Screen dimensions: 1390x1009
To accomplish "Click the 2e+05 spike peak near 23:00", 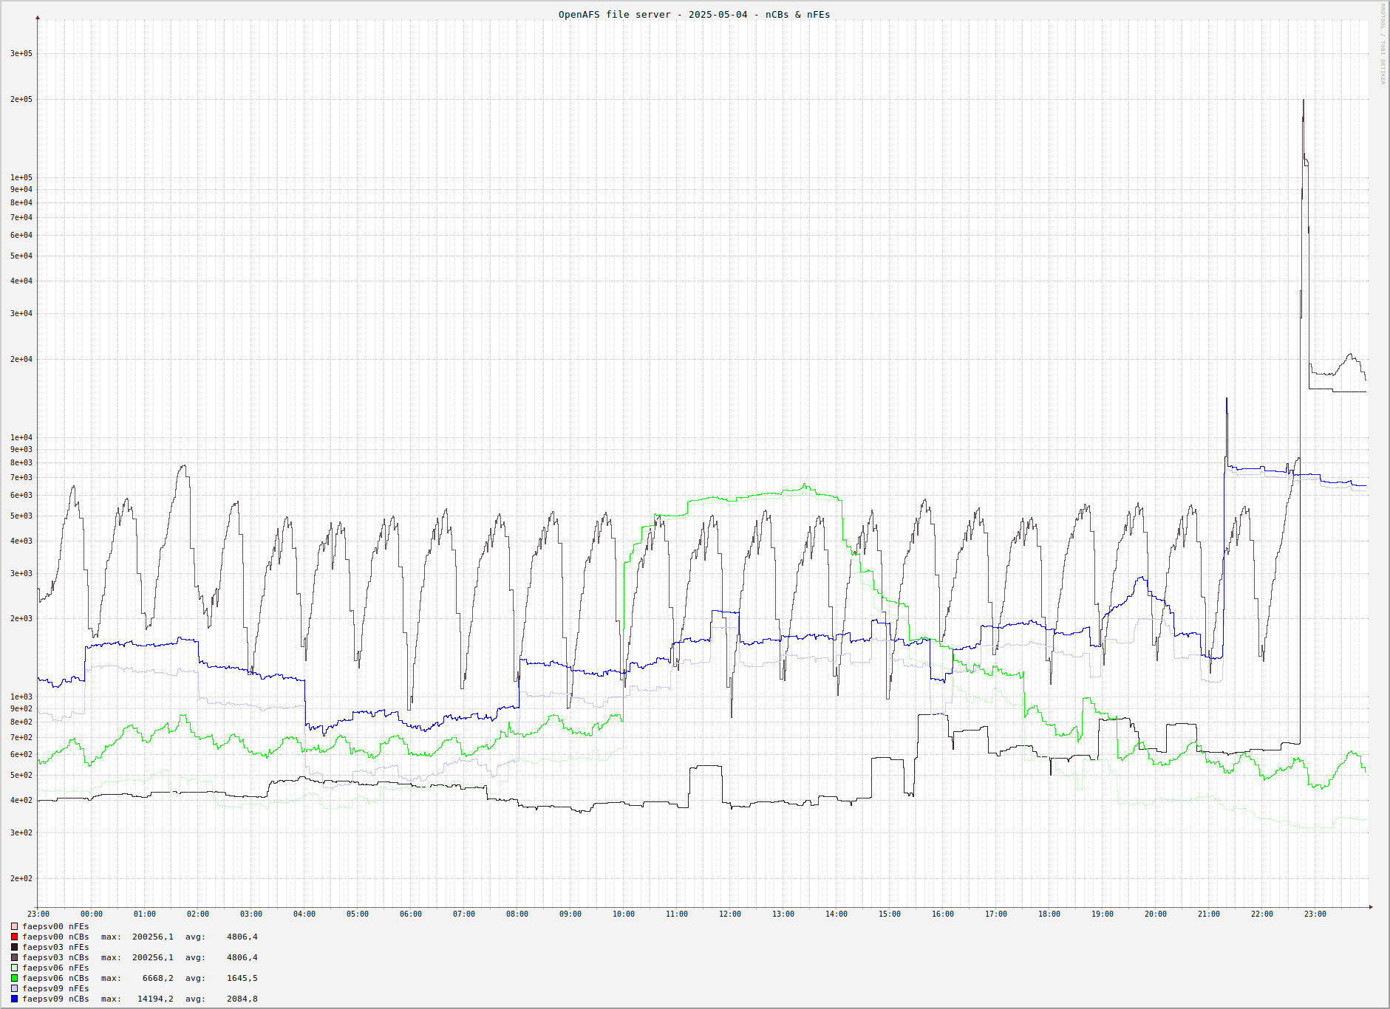I will pos(1303,100).
